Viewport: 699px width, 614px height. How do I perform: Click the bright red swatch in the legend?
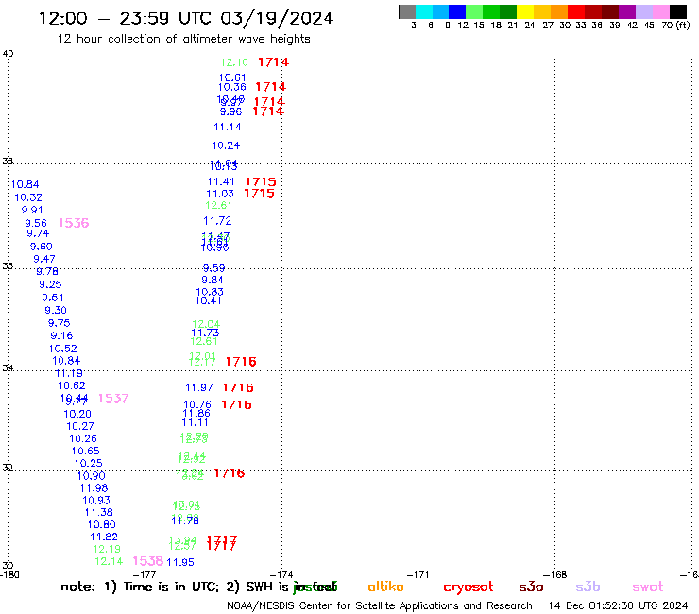coord(576,11)
